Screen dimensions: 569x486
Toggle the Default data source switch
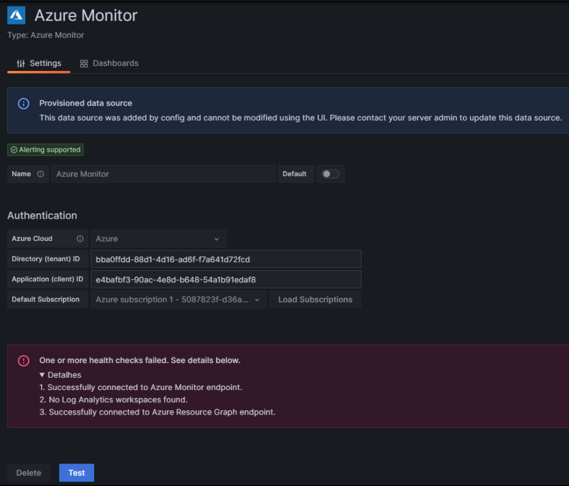click(330, 174)
